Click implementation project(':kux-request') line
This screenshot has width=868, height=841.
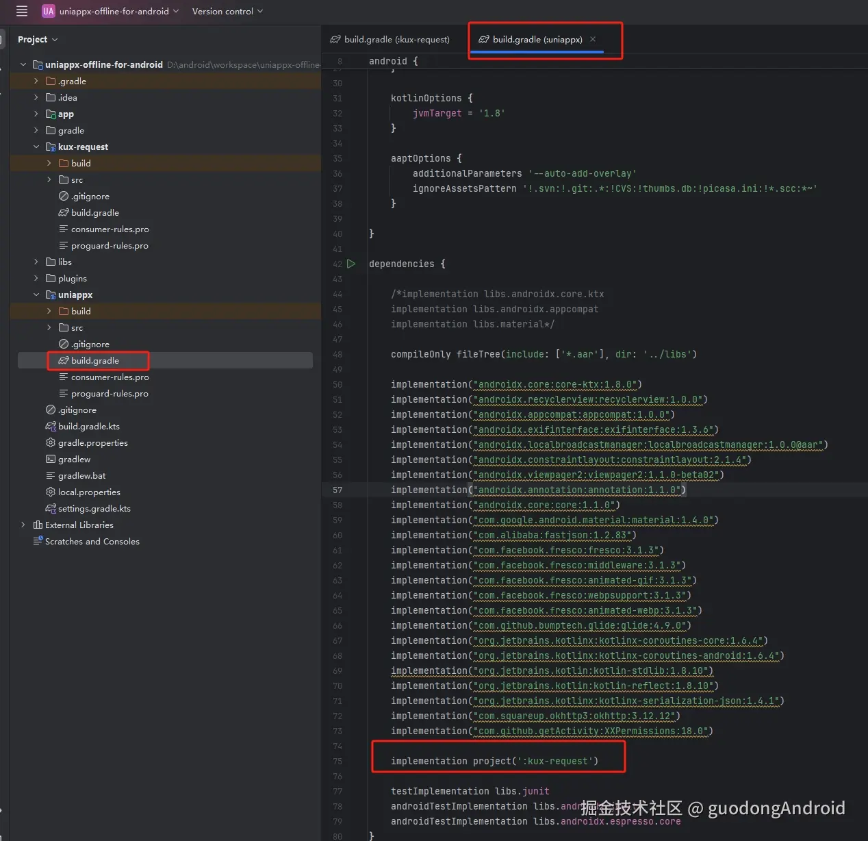pos(494,761)
